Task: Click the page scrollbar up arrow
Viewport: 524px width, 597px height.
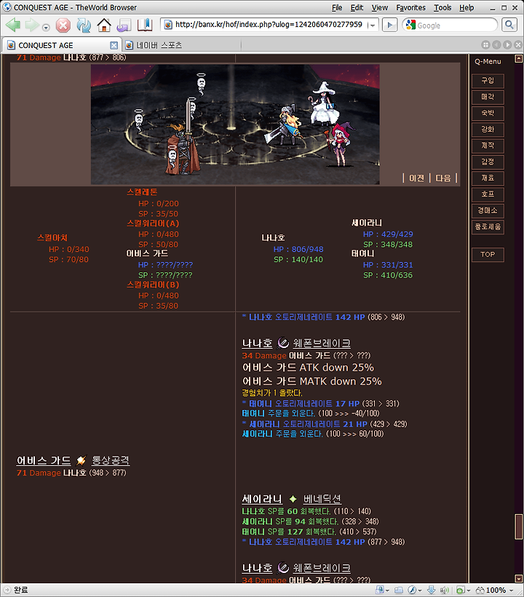Action: (x=518, y=59)
